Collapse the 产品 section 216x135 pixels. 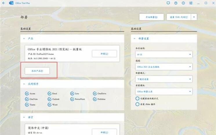coord(24,39)
